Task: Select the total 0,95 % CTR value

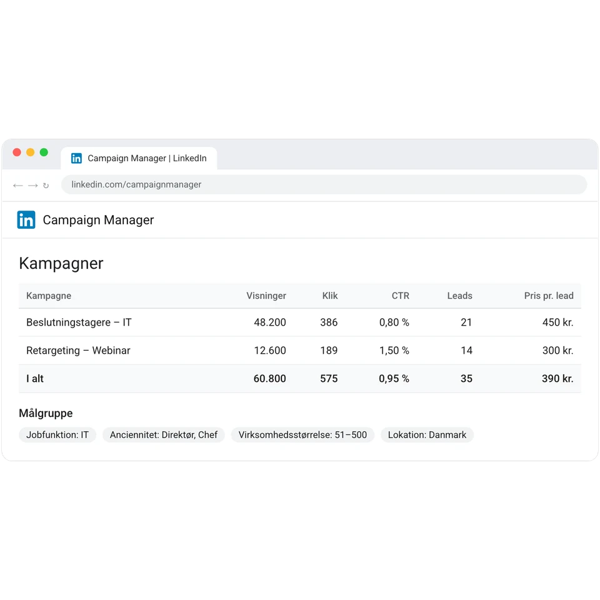Action: 394,379
